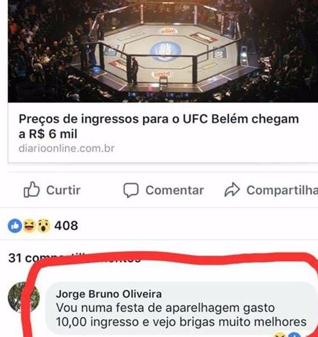Open the 31 compartilhamentos list
The width and height of the screenshot is (318, 337).
(74, 258)
